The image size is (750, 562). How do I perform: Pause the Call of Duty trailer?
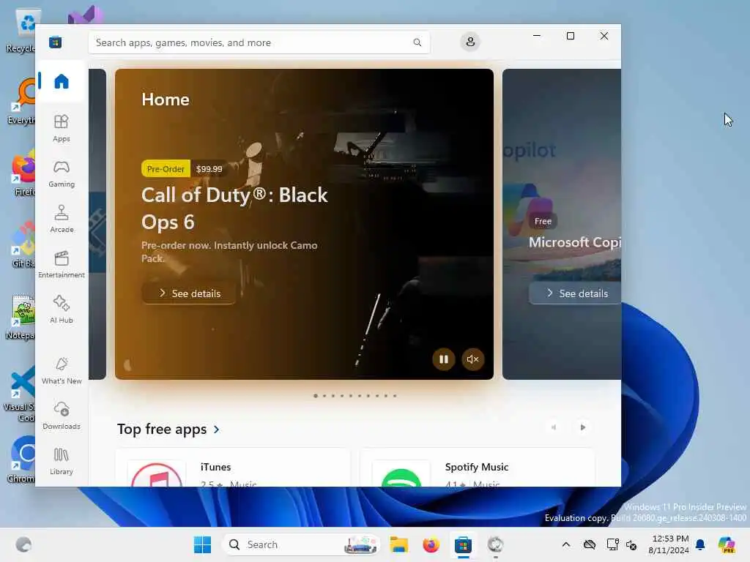click(443, 359)
